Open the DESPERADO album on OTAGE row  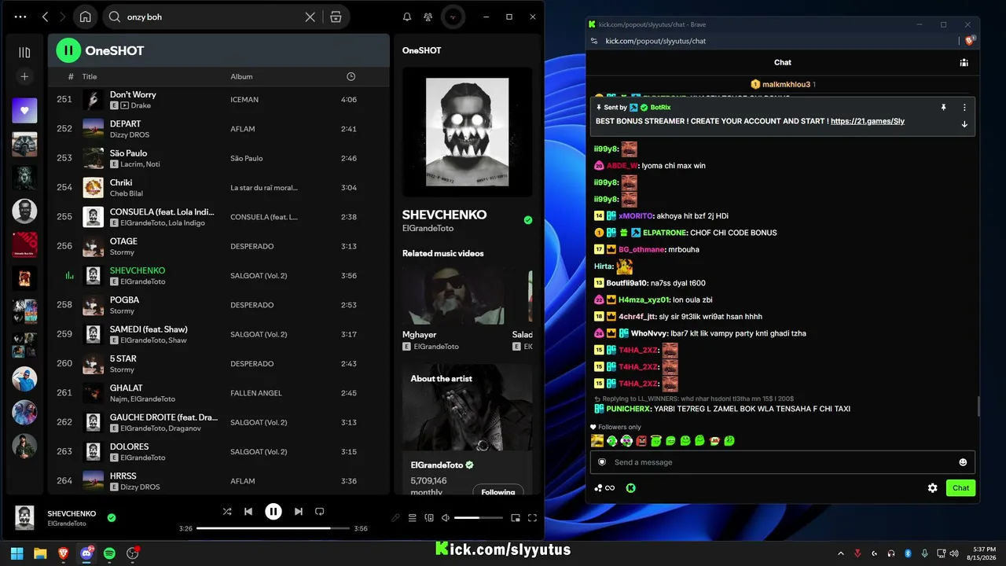tap(251, 246)
